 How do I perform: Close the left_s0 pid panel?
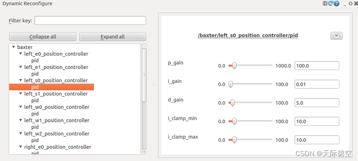pos(336,36)
